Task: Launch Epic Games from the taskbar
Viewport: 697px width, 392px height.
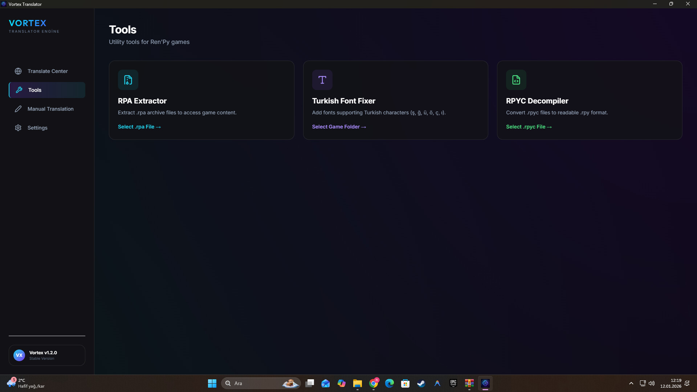Action: (453, 383)
